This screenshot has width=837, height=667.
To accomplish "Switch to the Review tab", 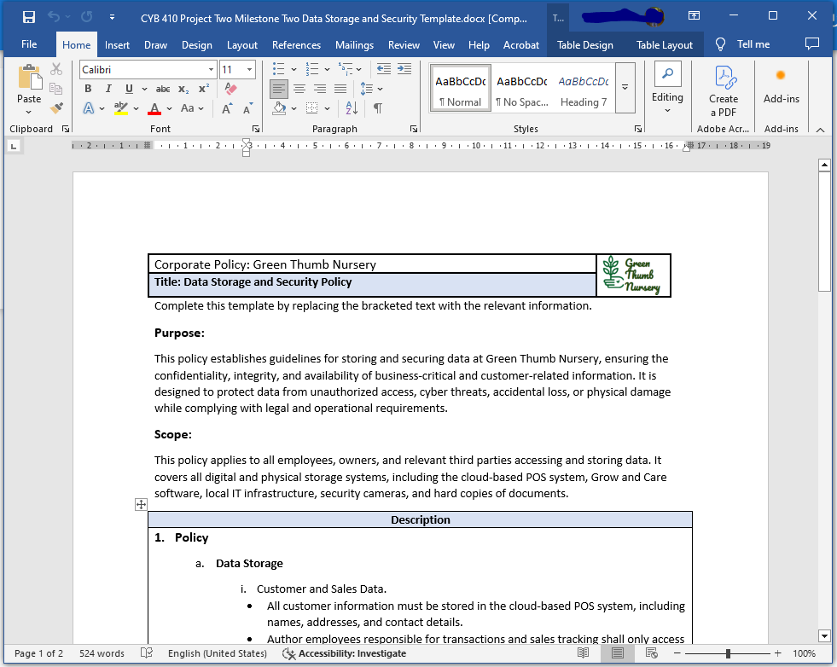I will pos(404,45).
